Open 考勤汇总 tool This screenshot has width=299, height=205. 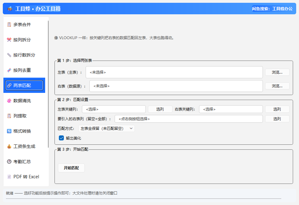point(24,162)
